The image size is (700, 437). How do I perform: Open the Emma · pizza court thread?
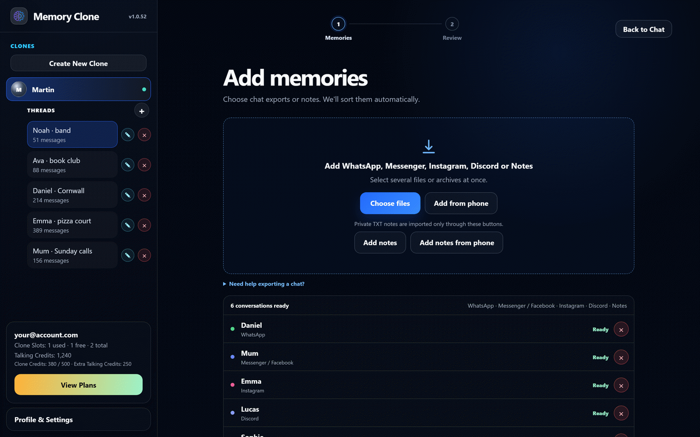click(72, 225)
